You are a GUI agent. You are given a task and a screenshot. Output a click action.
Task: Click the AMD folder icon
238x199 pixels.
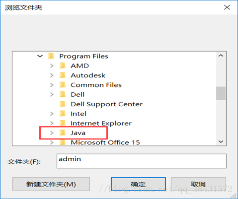click(63, 66)
